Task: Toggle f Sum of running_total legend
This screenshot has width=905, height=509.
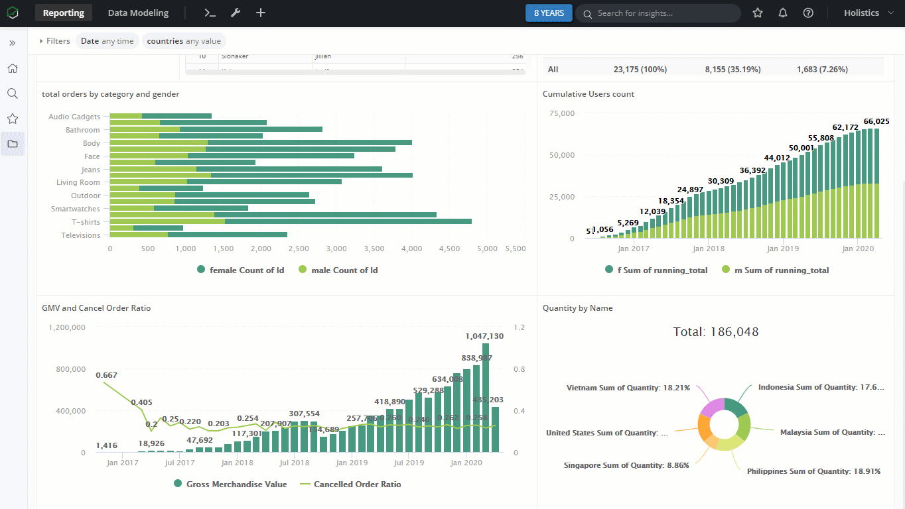Action: [x=657, y=270]
